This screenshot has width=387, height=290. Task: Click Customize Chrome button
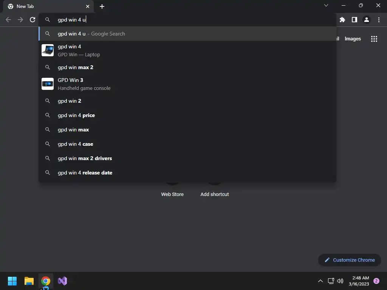pyautogui.click(x=350, y=260)
